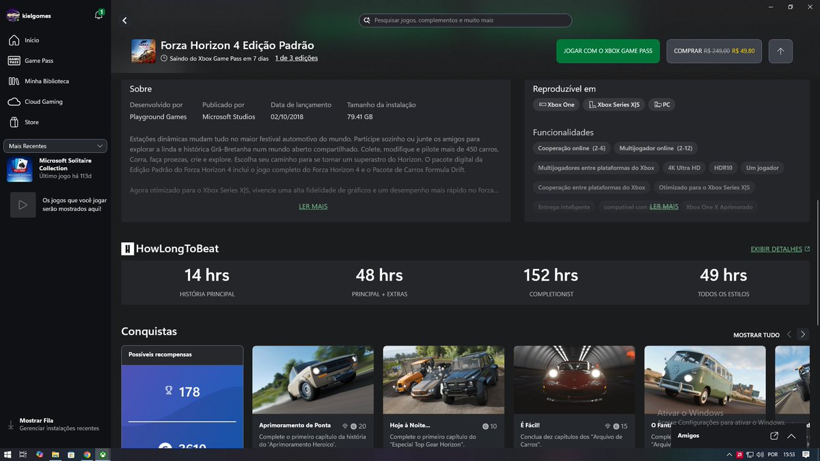This screenshot has width=820, height=461.
Task: Open Cloud Gaming
Action: pos(55,102)
